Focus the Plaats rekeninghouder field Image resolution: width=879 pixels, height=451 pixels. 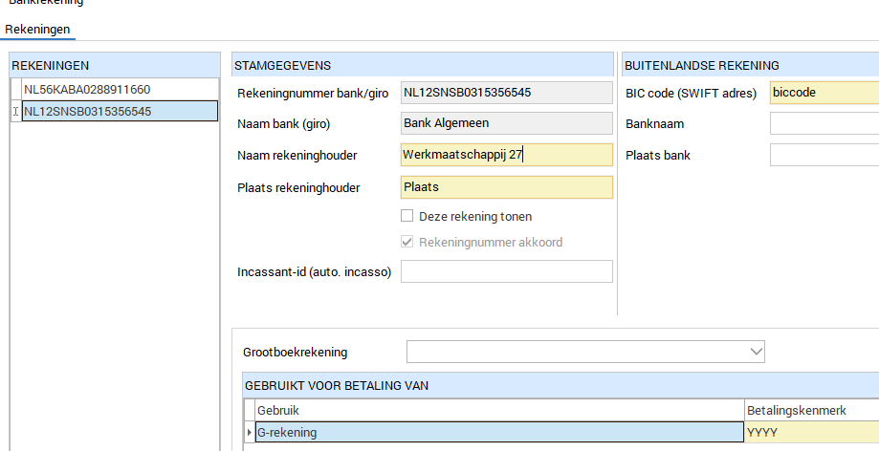point(506,188)
